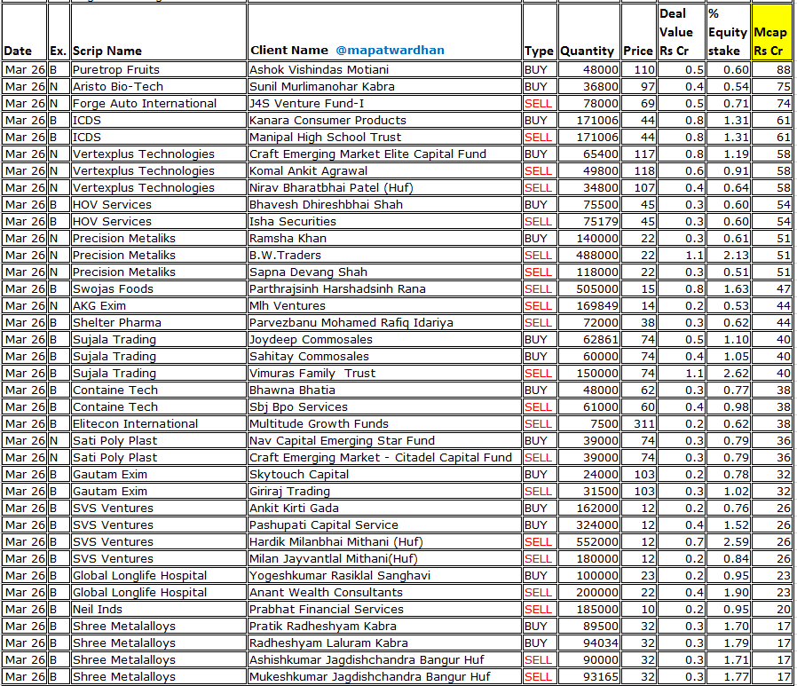Select Sapna Devang Shah cell
The height and width of the screenshot is (686, 797).
point(384,272)
